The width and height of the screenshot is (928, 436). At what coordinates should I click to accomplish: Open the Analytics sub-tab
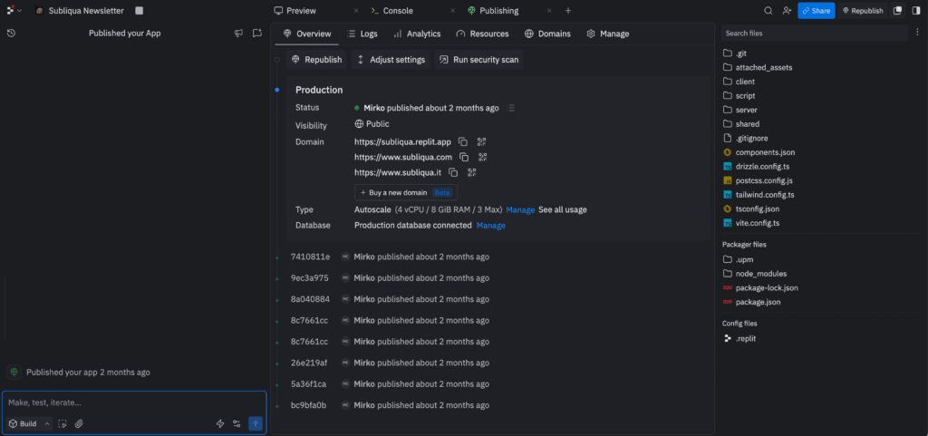417,34
